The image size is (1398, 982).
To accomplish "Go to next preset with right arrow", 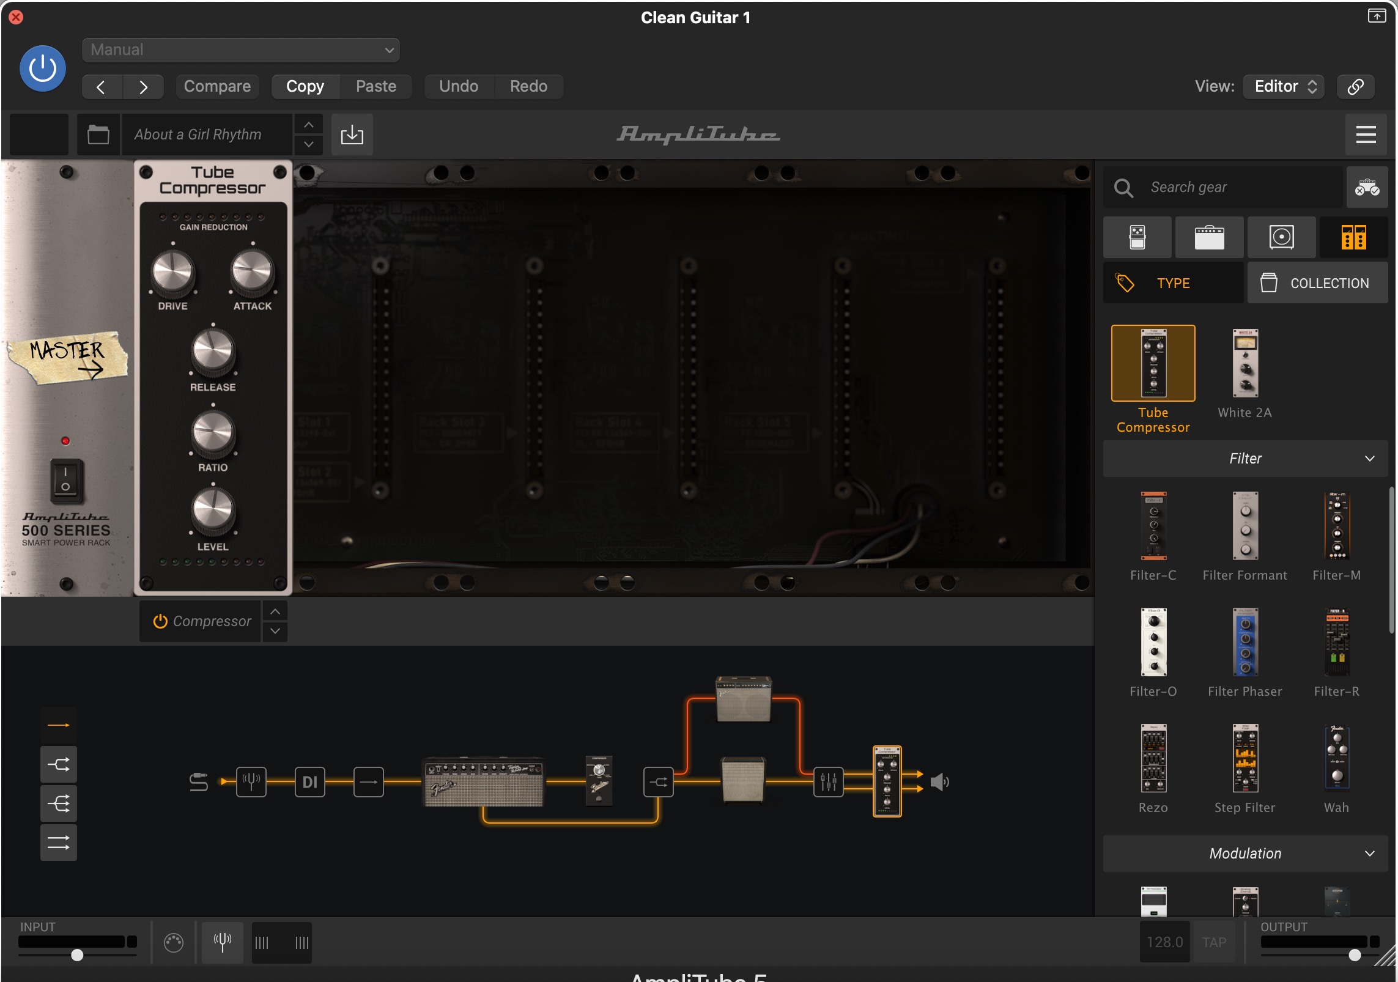I will [143, 87].
